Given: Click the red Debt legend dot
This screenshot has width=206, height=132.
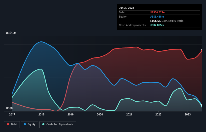Looking at the screenshot, I should point(8,124).
